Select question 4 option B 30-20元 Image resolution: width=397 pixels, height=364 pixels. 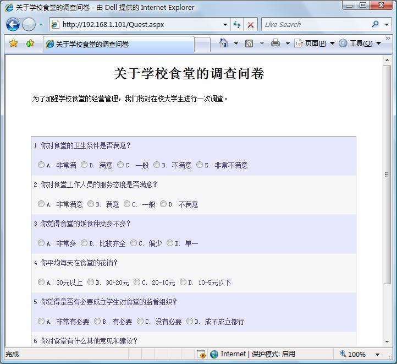pyautogui.click(x=91, y=282)
